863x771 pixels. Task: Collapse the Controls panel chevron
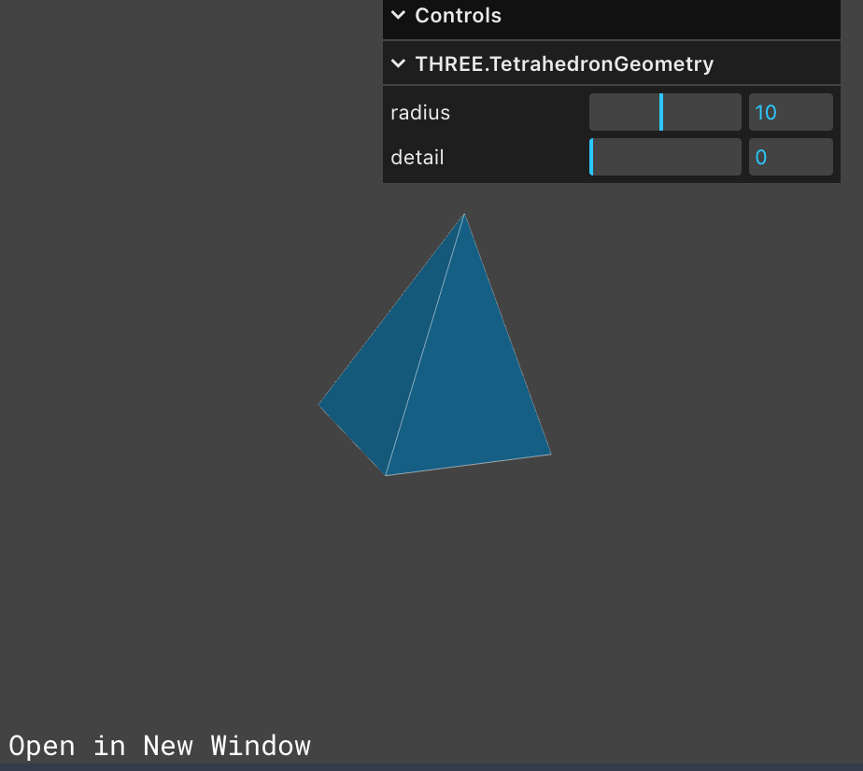coord(398,15)
